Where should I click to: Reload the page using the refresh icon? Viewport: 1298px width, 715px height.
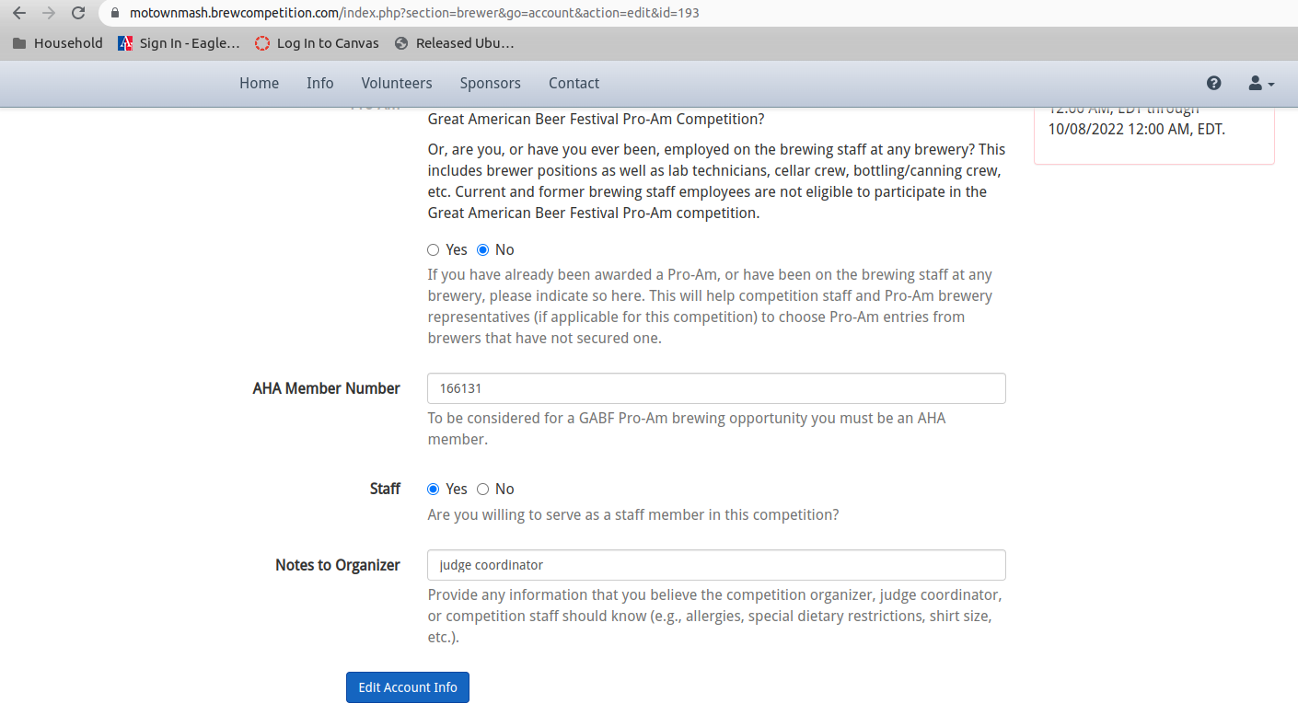[x=77, y=13]
